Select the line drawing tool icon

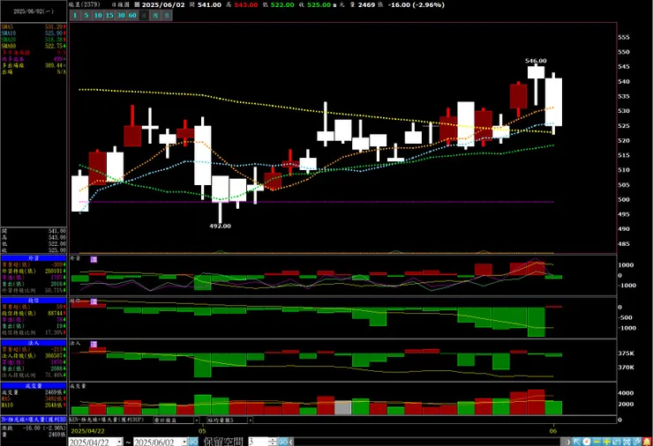coord(637,442)
